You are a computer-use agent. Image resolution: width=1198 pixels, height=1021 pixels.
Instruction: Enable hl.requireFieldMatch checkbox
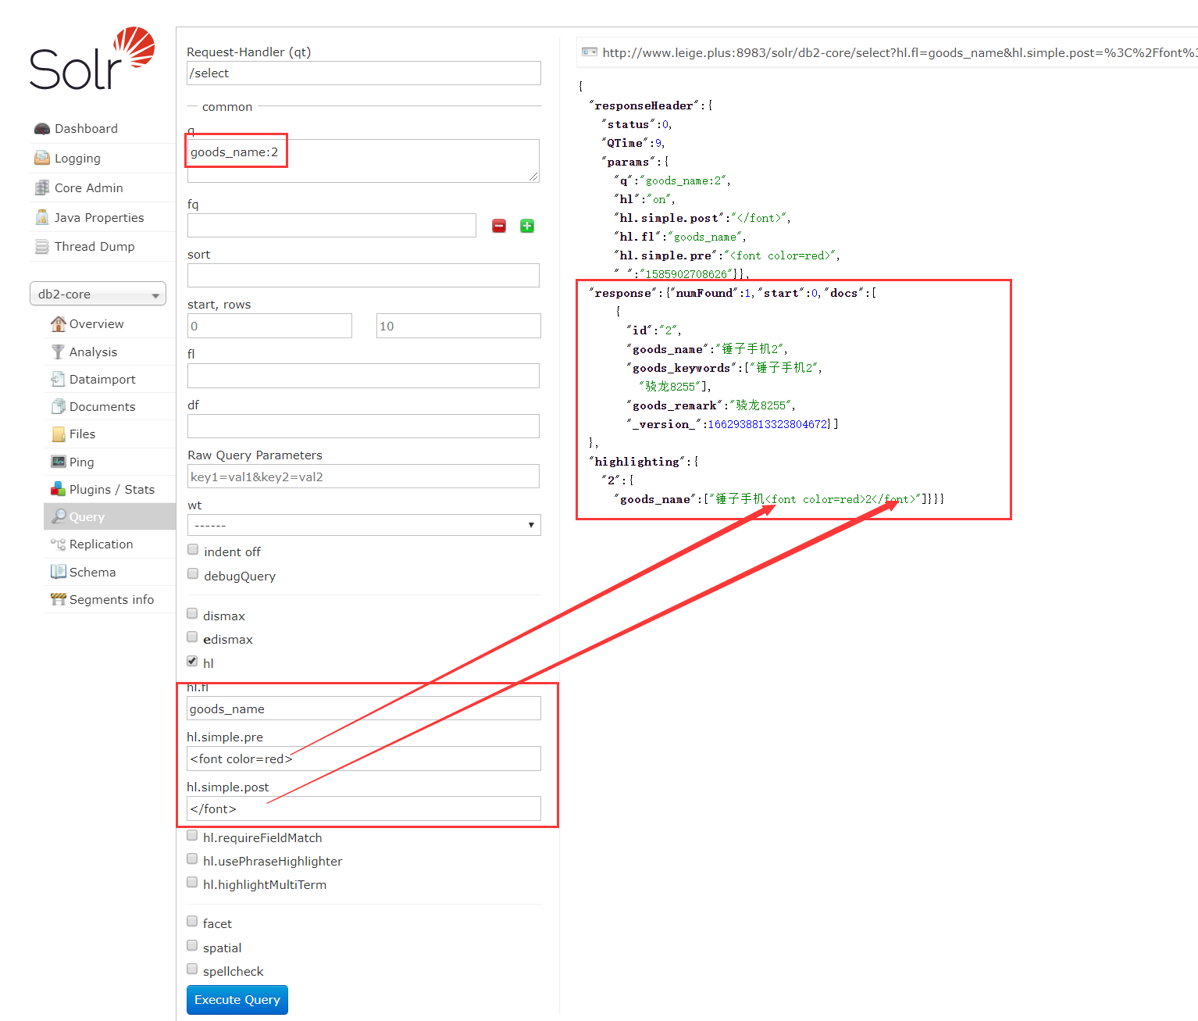(192, 836)
